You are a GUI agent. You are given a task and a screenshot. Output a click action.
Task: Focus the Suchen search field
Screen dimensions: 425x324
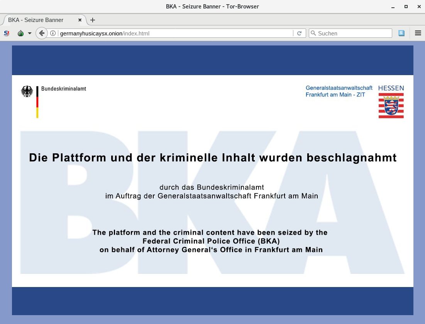click(x=350, y=33)
